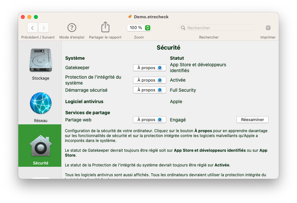
Task: Click the Partage web label
Action: click(x=78, y=120)
